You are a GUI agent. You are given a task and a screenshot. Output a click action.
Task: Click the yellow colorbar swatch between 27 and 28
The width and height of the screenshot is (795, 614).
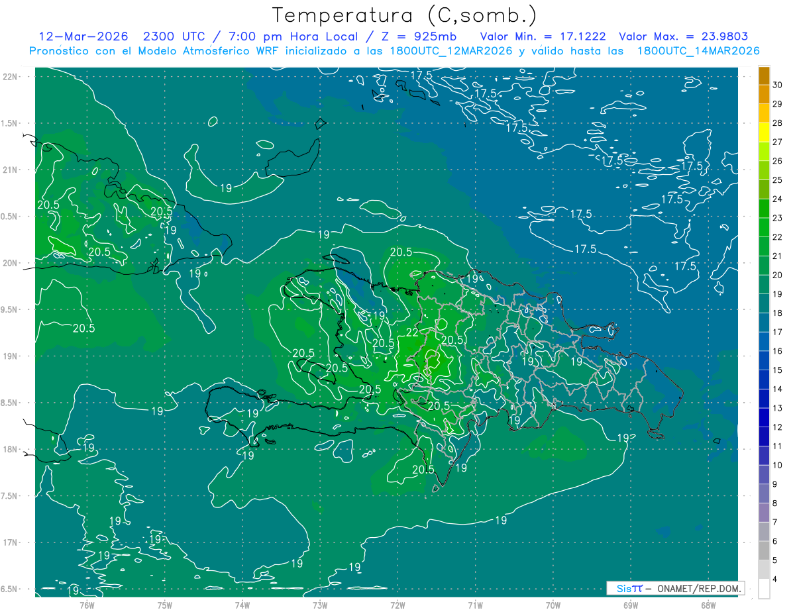click(764, 132)
